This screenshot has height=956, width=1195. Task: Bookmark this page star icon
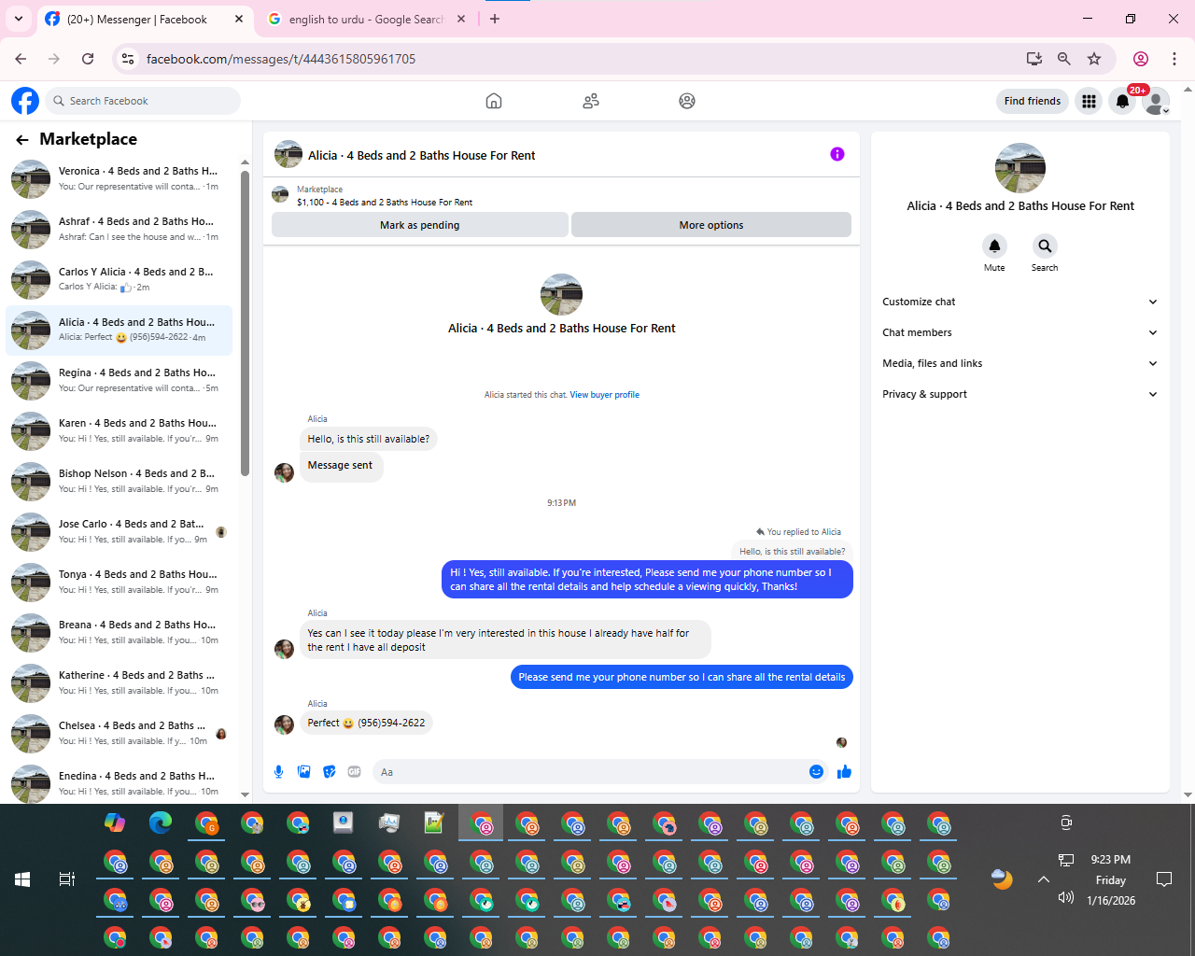[1094, 59]
